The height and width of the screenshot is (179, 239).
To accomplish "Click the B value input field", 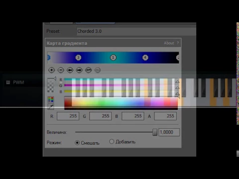I will click(x=133, y=116).
